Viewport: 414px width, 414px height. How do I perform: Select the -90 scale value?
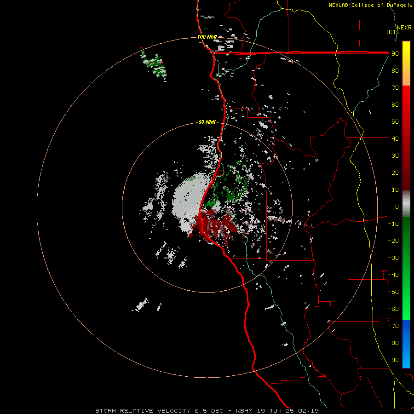click(393, 360)
